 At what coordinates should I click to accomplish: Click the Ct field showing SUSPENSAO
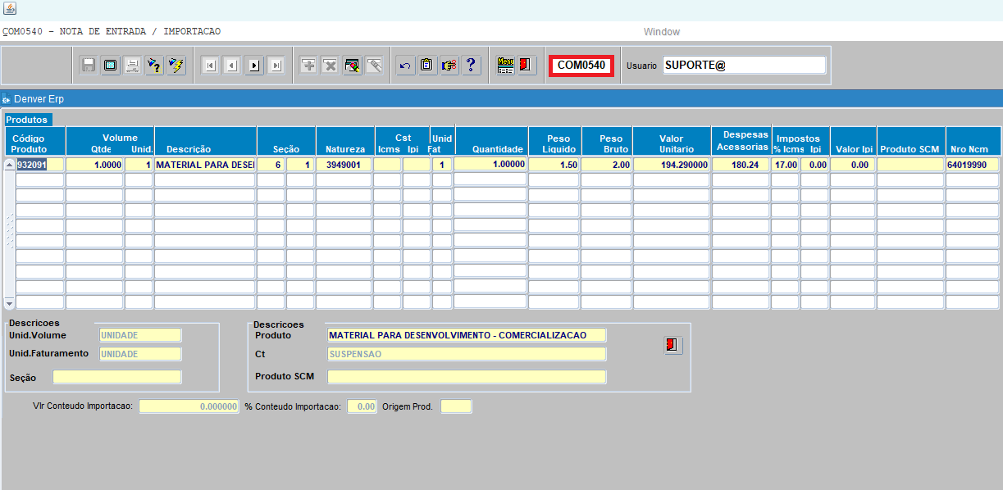tap(467, 354)
